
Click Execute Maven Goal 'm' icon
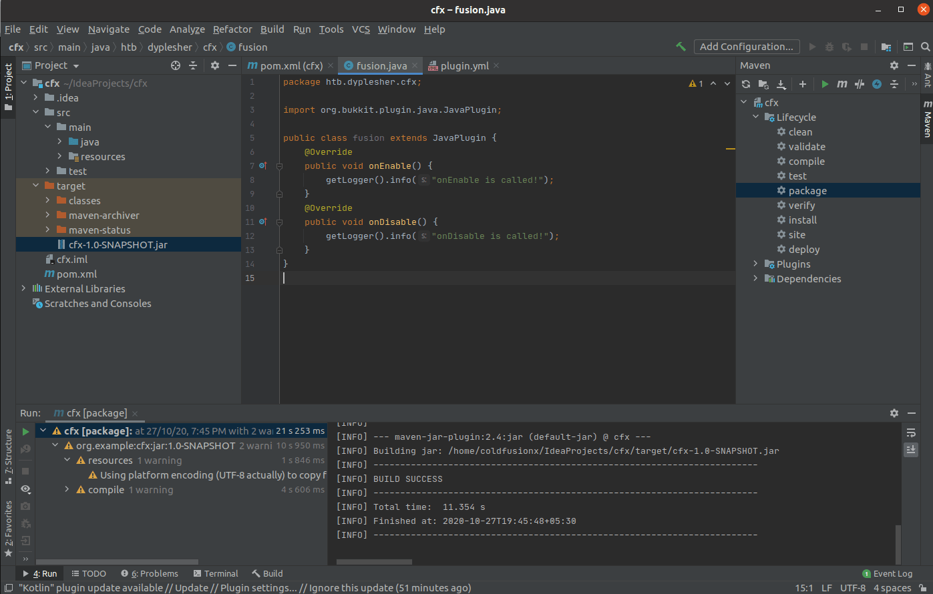click(842, 84)
